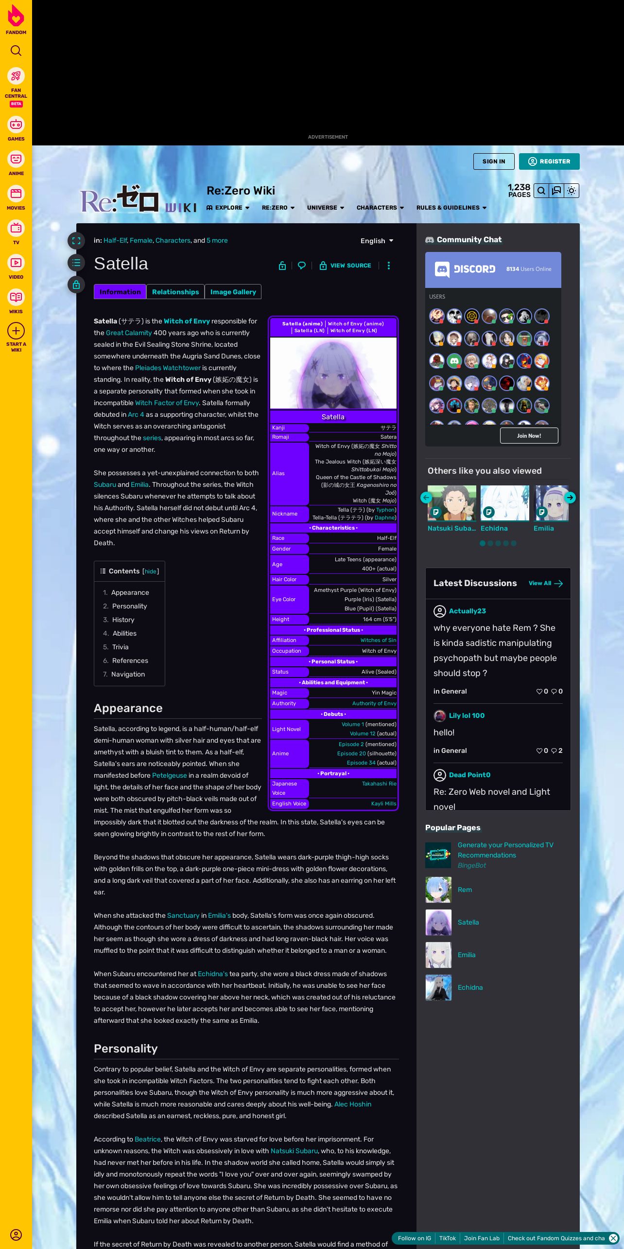This screenshot has width=624, height=1249.
Task: Open the Universe dropdown menu
Action: 326,208
